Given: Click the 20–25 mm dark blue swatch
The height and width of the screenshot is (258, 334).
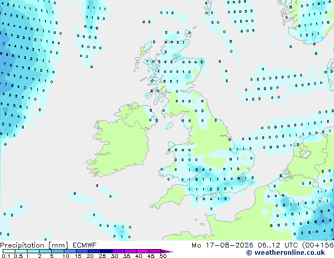Looking at the screenshot, I should point(94,251).
